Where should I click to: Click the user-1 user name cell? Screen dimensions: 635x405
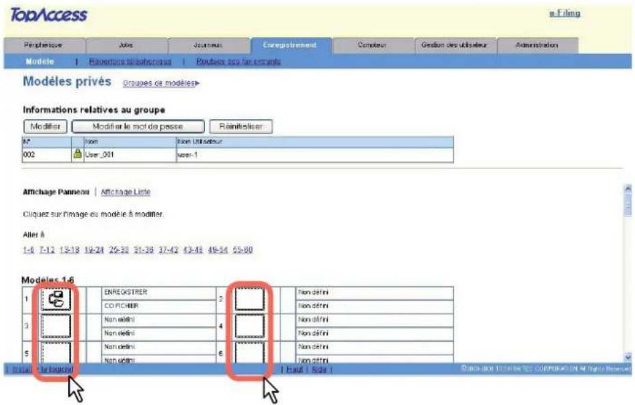(314, 154)
